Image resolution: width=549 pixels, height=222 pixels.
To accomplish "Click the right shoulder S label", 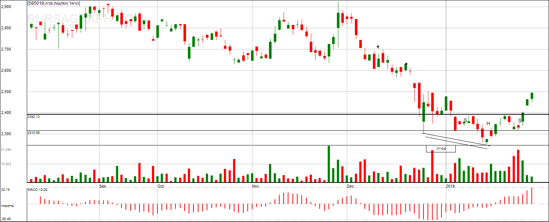I will tap(520, 121).
